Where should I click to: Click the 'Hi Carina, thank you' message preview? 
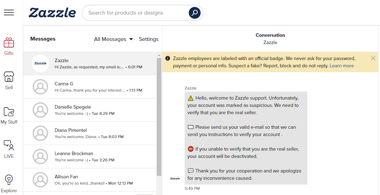[90, 90]
